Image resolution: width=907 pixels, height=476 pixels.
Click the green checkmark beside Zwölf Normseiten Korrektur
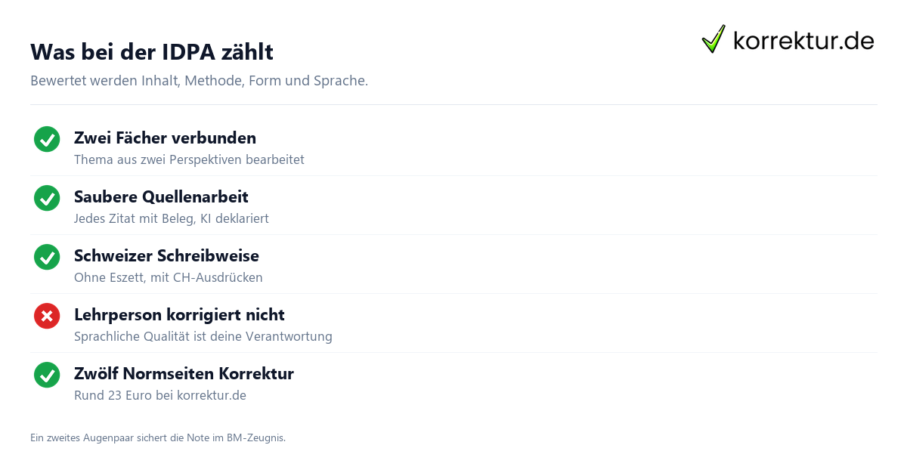47,375
